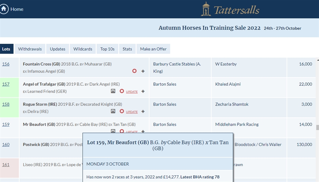
Task: Open lot 161 link
Action: (x=6, y=165)
